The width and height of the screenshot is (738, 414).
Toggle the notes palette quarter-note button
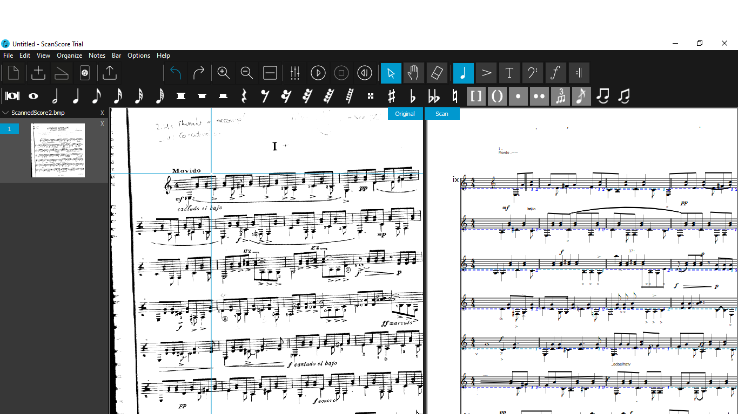pyautogui.click(x=464, y=73)
